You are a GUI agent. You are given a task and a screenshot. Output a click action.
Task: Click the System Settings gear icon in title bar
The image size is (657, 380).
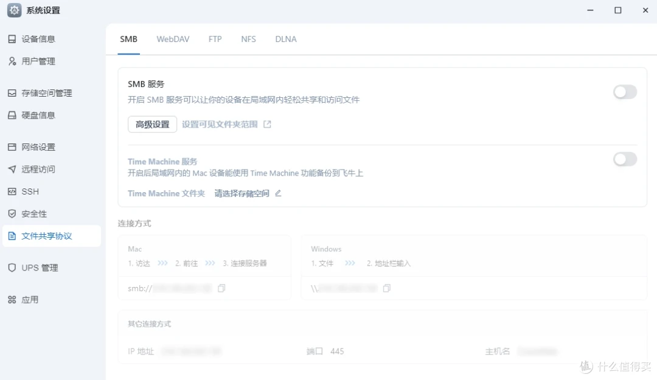coord(14,10)
